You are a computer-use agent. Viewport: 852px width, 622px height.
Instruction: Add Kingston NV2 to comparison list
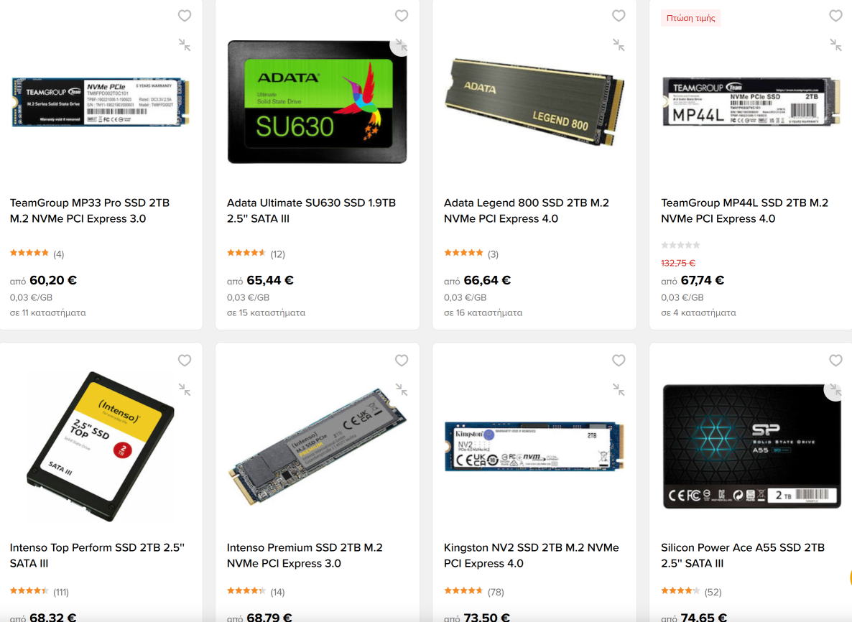pyautogui.click(x=619, y=389)
